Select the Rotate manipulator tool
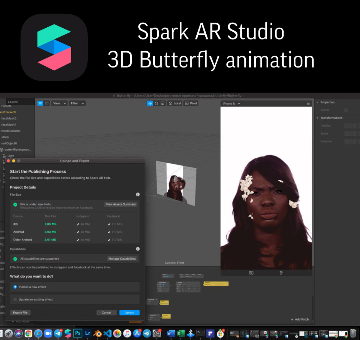This screenshot has height=340, width=360. (x=156, y=103)
